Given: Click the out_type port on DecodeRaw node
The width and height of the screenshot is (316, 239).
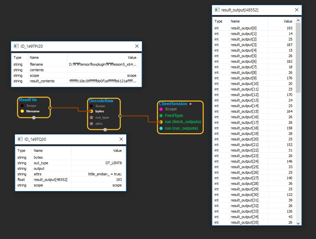Looking at the screenshot, I should point(91,118).
